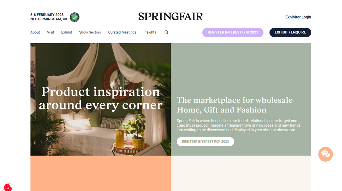Expand the Curated Meetings menu
342x191 pixels.
122,32
